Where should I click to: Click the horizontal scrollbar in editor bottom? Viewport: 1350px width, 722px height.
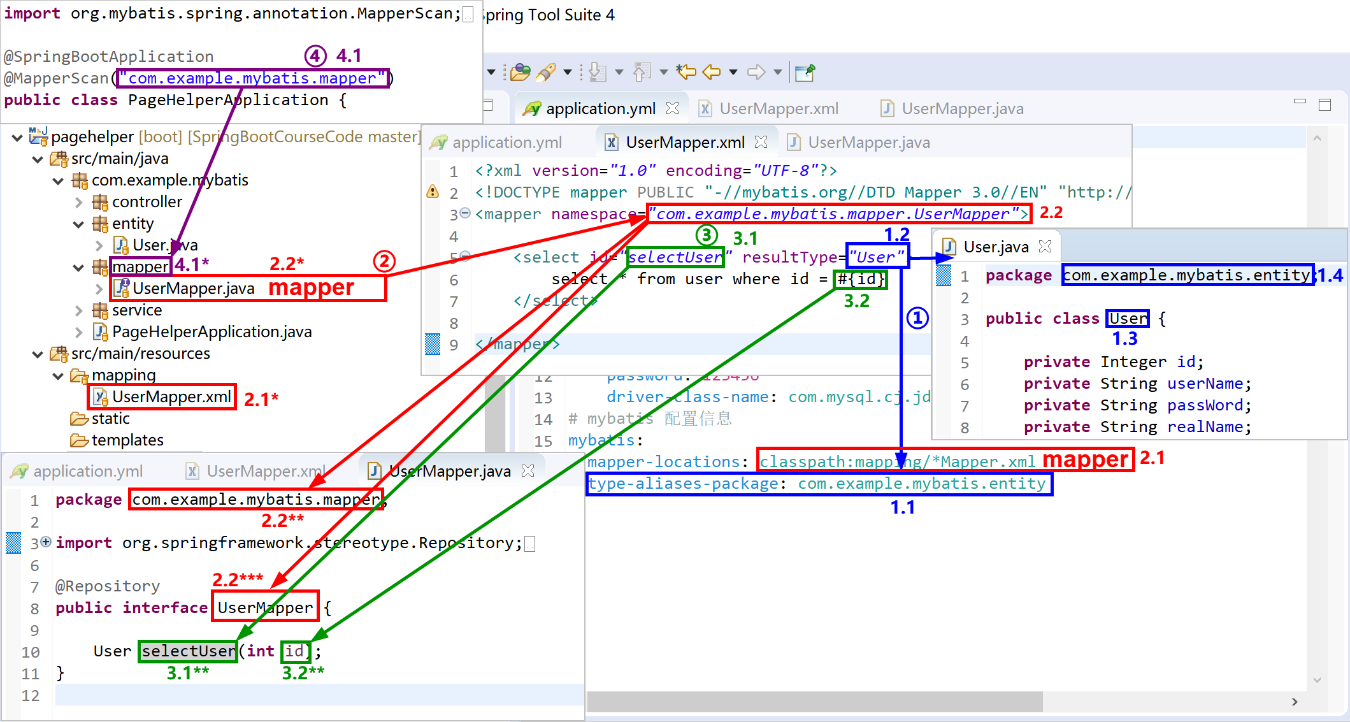pos(814,701)
